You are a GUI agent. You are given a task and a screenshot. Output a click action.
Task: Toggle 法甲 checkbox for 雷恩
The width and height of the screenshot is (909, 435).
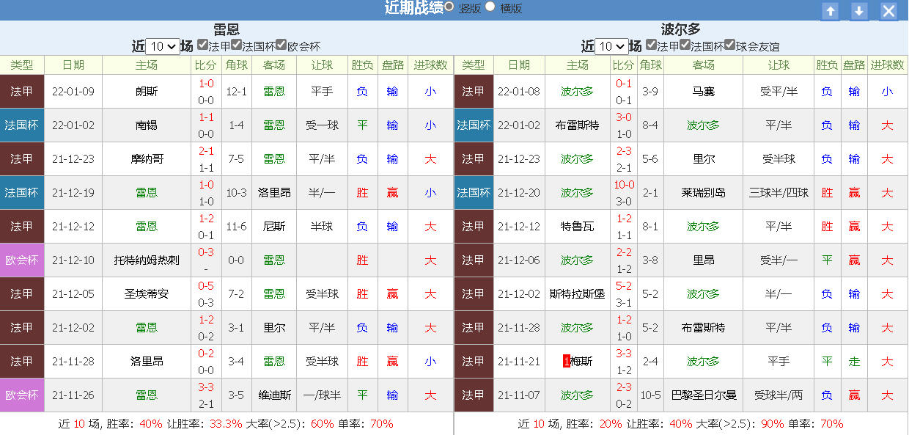click(202, 45)
